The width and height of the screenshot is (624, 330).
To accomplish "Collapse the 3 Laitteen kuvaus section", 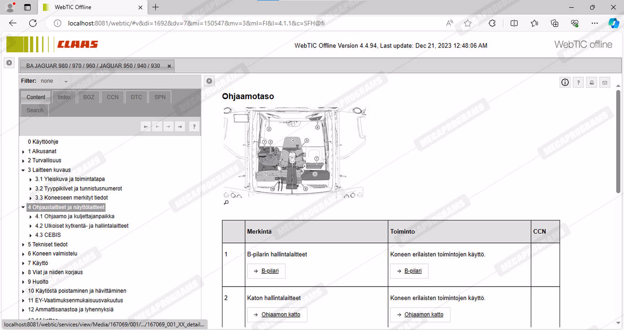I will (23, 170).
